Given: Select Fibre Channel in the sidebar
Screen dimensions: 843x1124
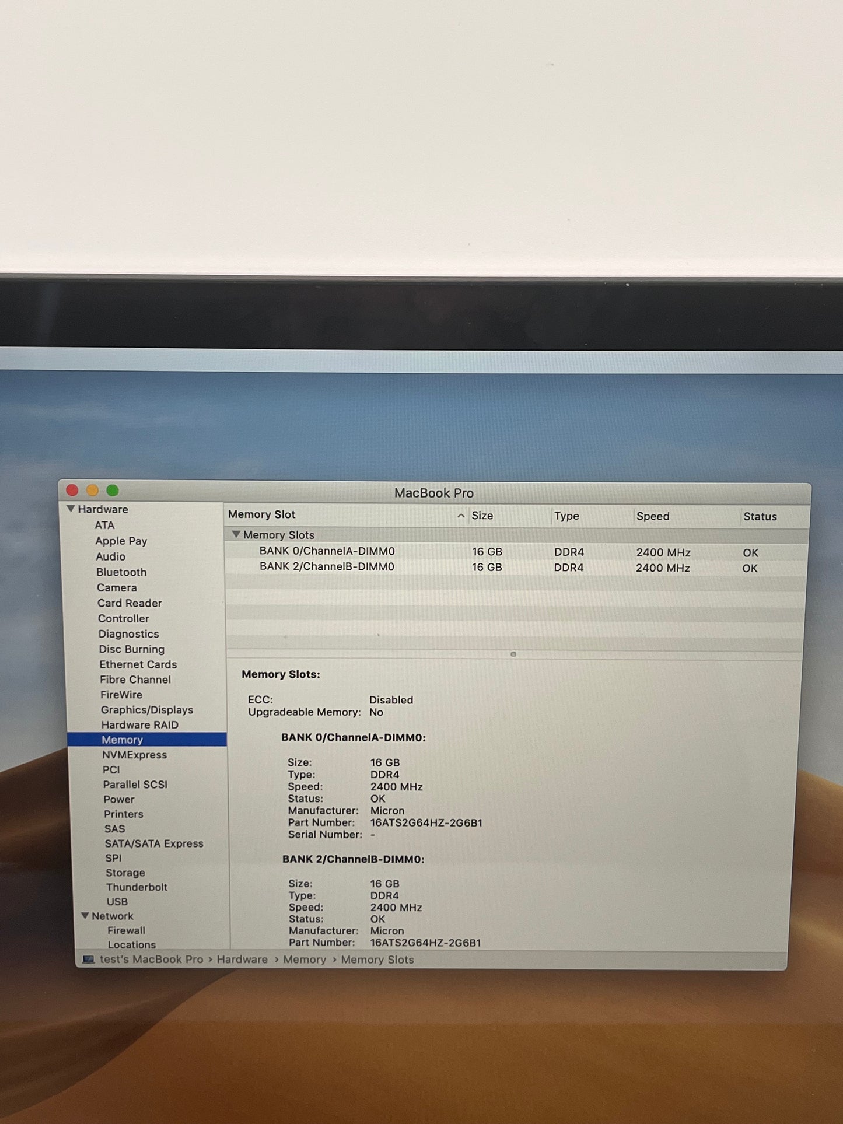Looking at the screenshot, I should tap(135, 680).
